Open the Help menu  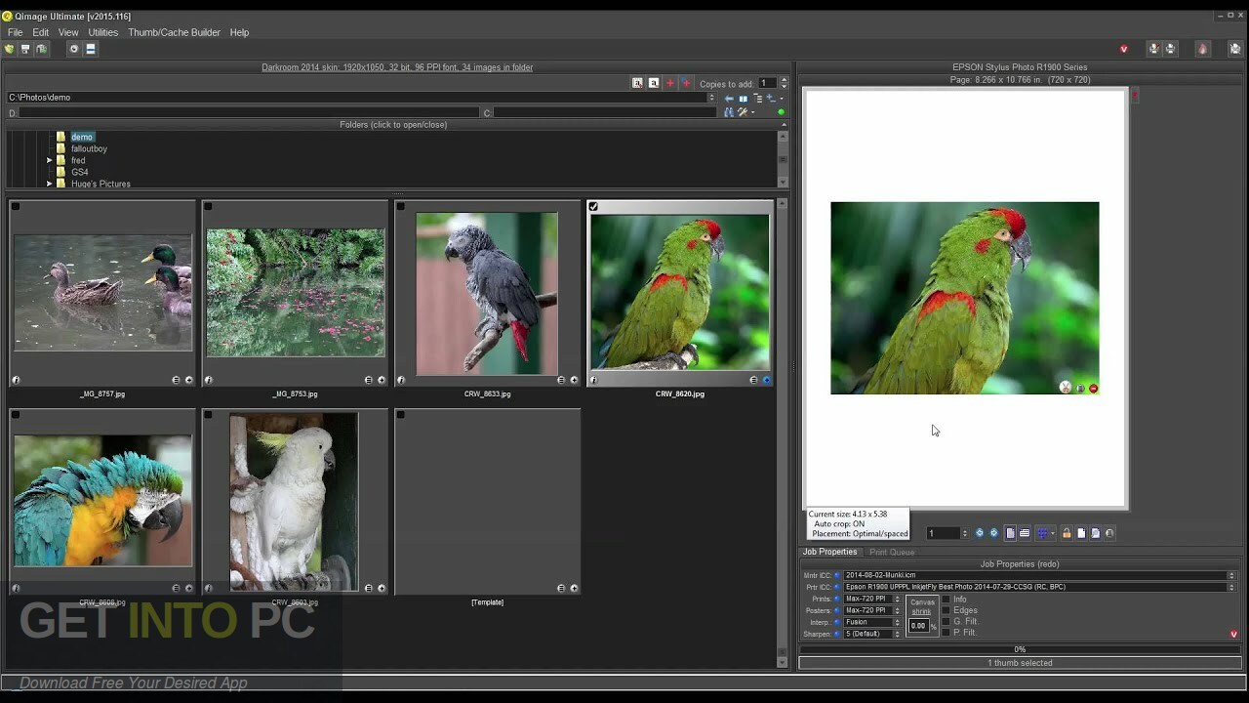point(240,32)
